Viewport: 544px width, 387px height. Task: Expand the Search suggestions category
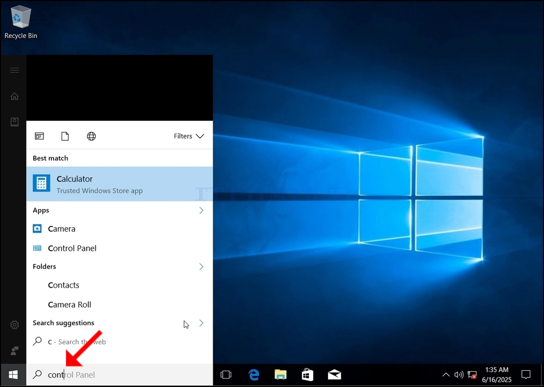(x=201, y=323)
